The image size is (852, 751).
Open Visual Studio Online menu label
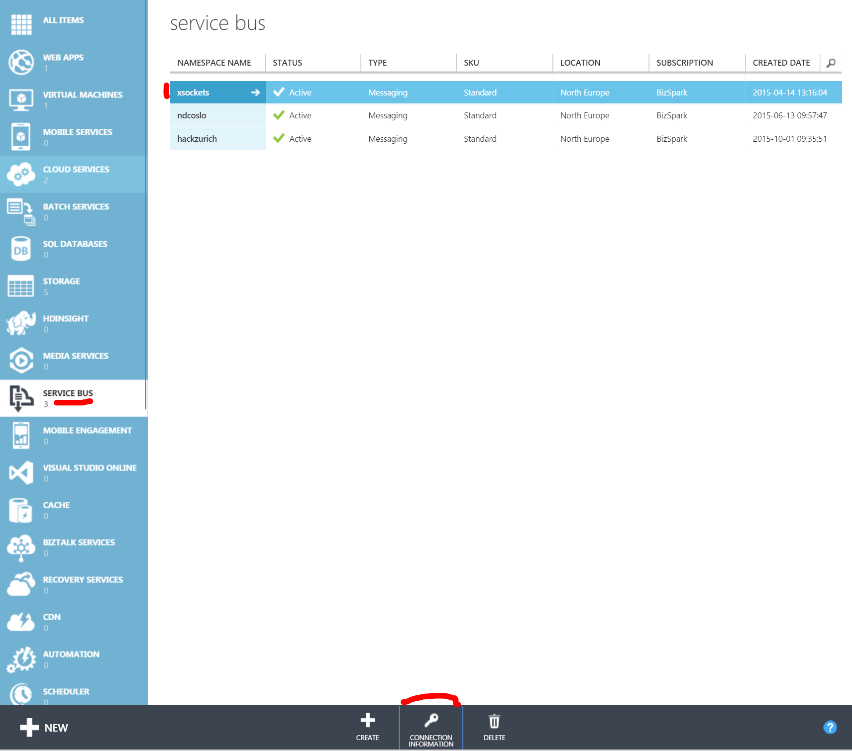click(90, 468)
